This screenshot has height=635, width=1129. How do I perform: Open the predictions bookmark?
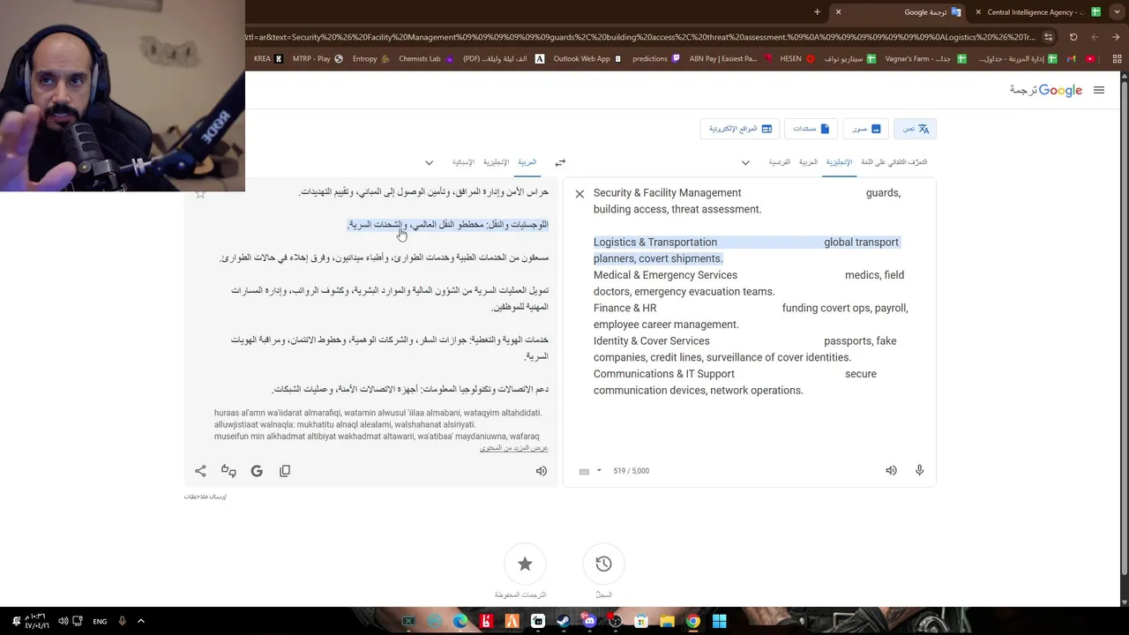tap(656, 59)
